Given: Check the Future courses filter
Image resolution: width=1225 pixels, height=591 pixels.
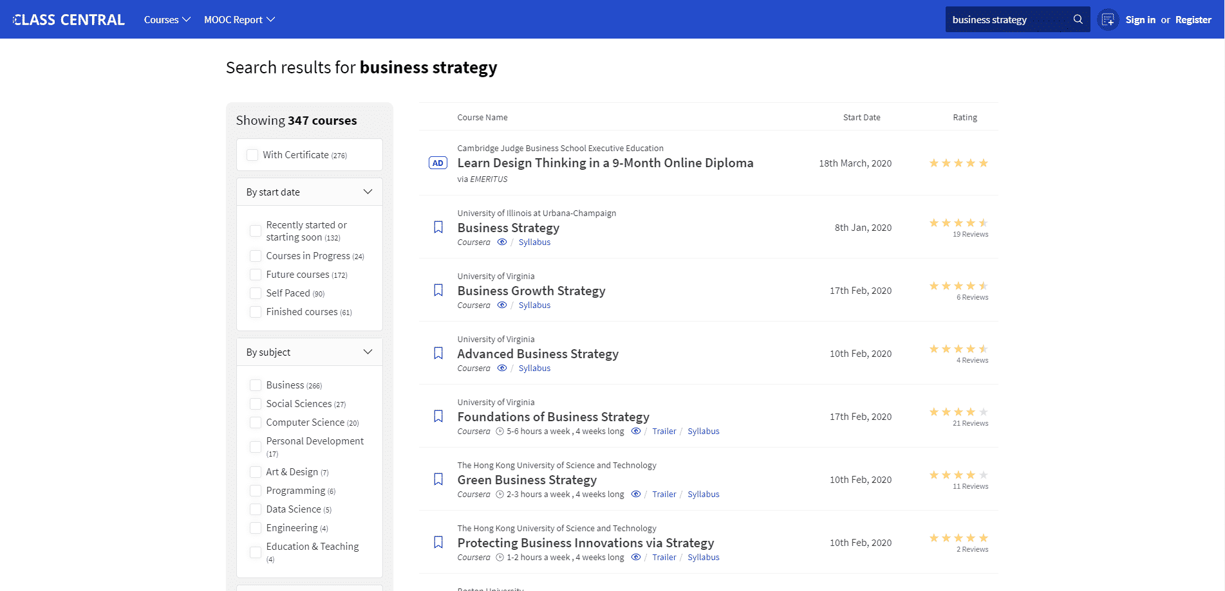Looking at the screenshot, I should point(256,275).
